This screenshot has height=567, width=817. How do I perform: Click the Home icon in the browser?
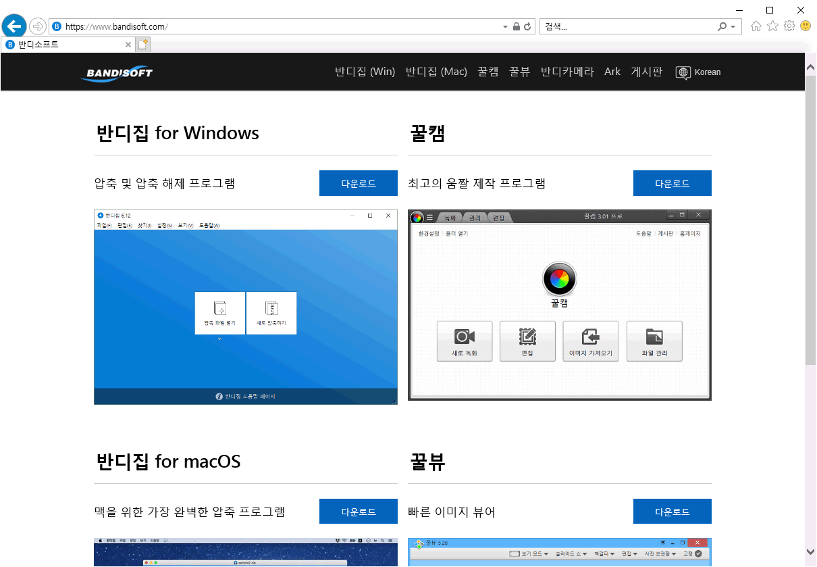(756, 26)
